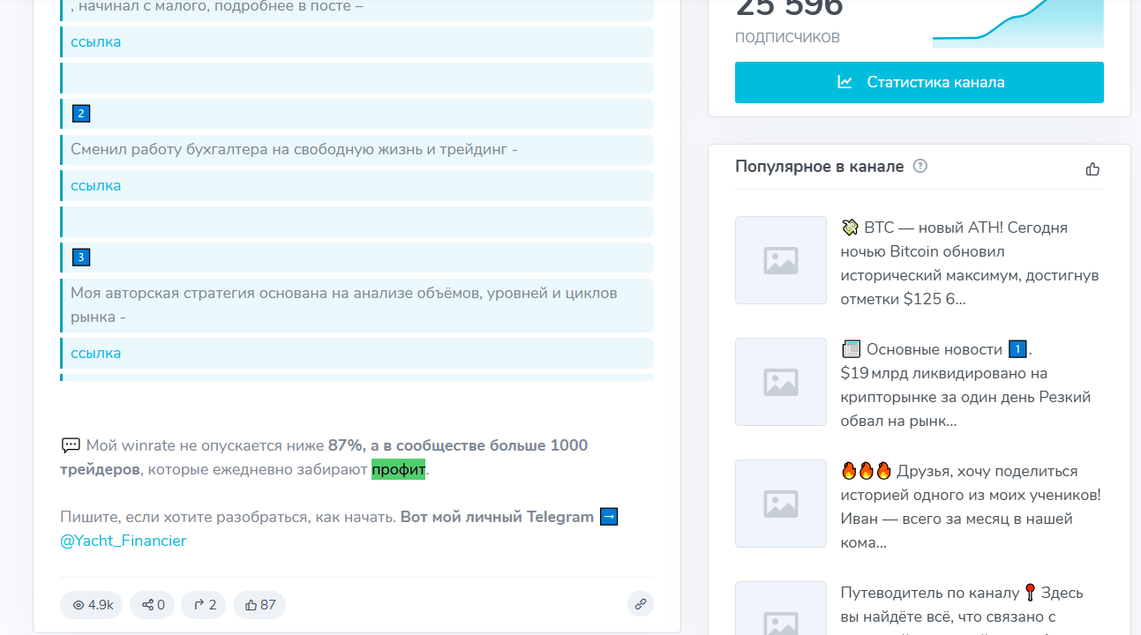Image resolution: width=1141 pixels, height=635 pixels.
Task: Open the @Yacht_Financier Telegram link
Action: 123,541
